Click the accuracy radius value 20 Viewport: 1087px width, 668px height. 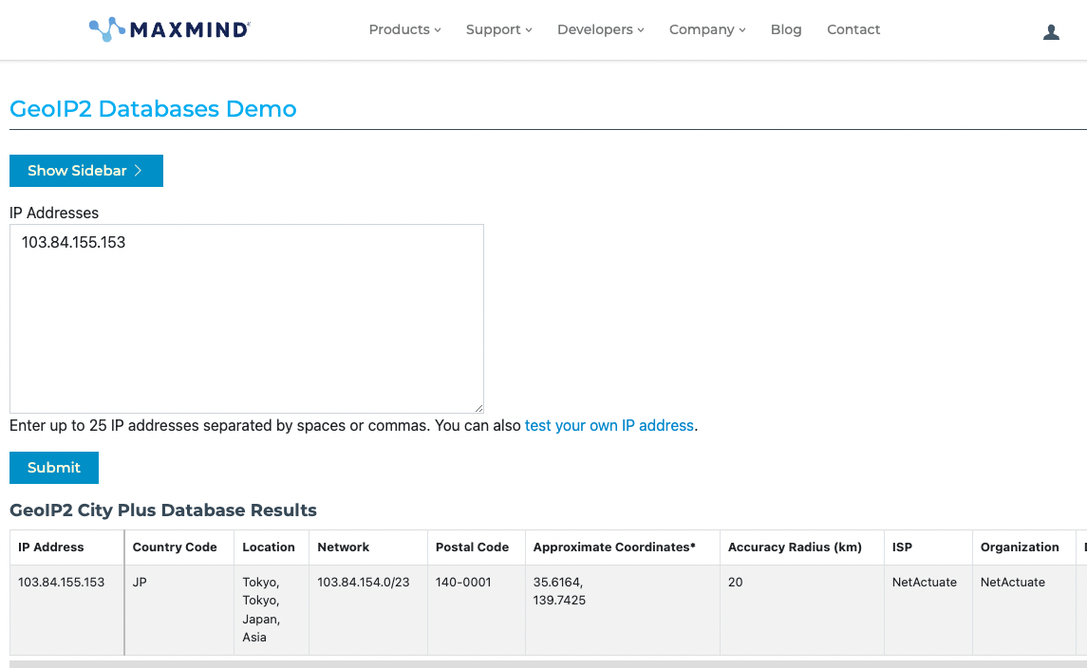pos(735,582)
